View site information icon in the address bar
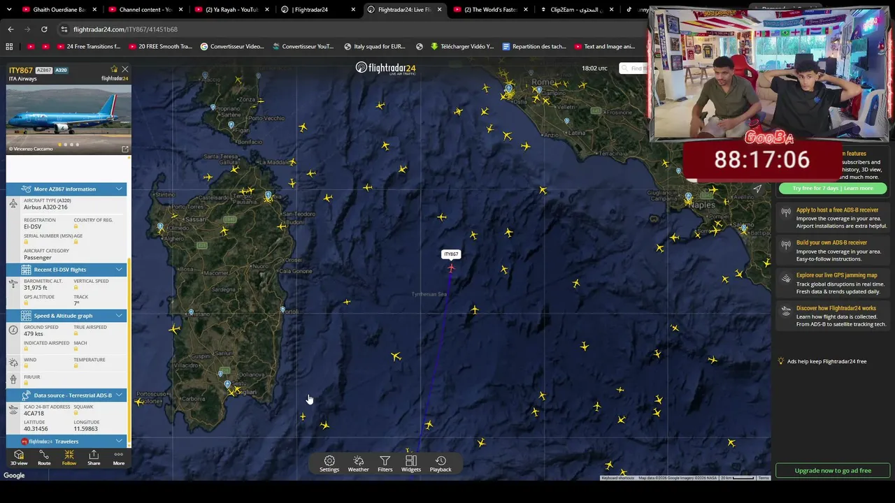895x503 pixels. (x=64, y=29)
